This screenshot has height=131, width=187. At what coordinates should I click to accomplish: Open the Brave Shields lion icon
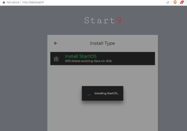[175, 2]
